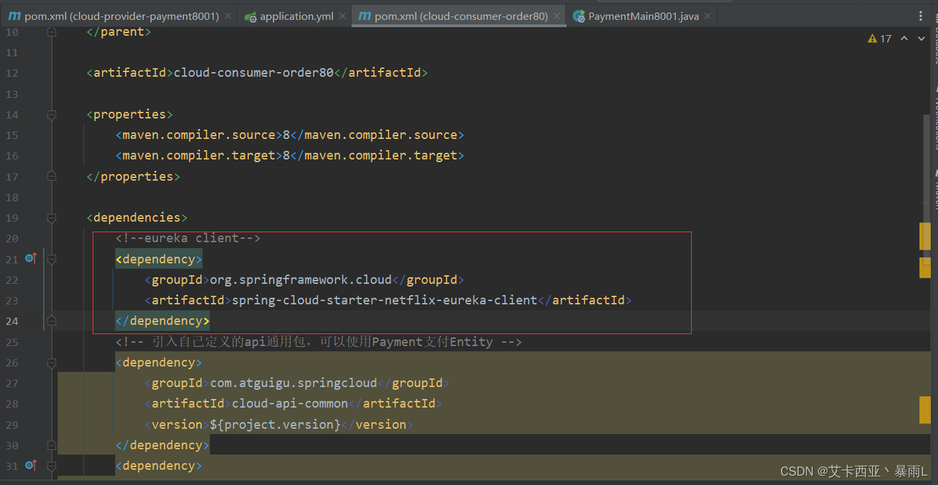Collapse the fold marker at line 10
This screenshot has width=938, height=485.
[x=52, y=32]
